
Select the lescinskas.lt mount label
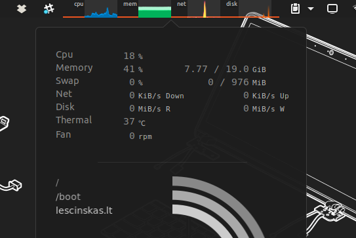[x=84, y=210]
